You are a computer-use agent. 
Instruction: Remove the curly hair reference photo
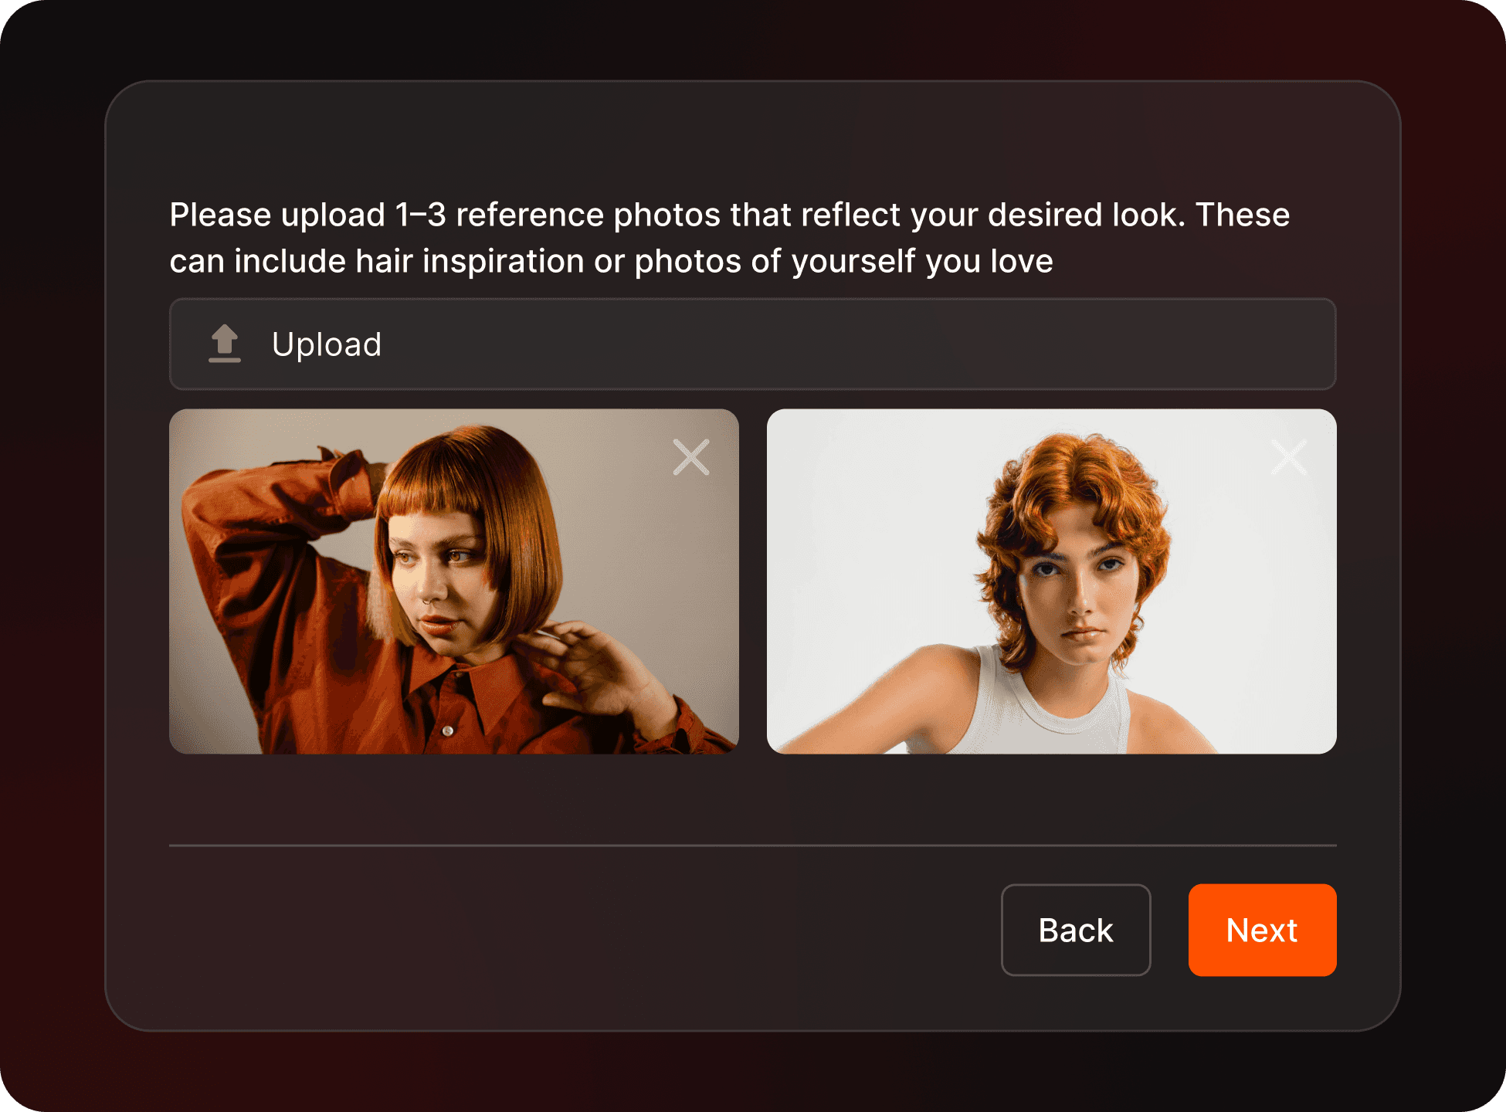(1289, 457)
